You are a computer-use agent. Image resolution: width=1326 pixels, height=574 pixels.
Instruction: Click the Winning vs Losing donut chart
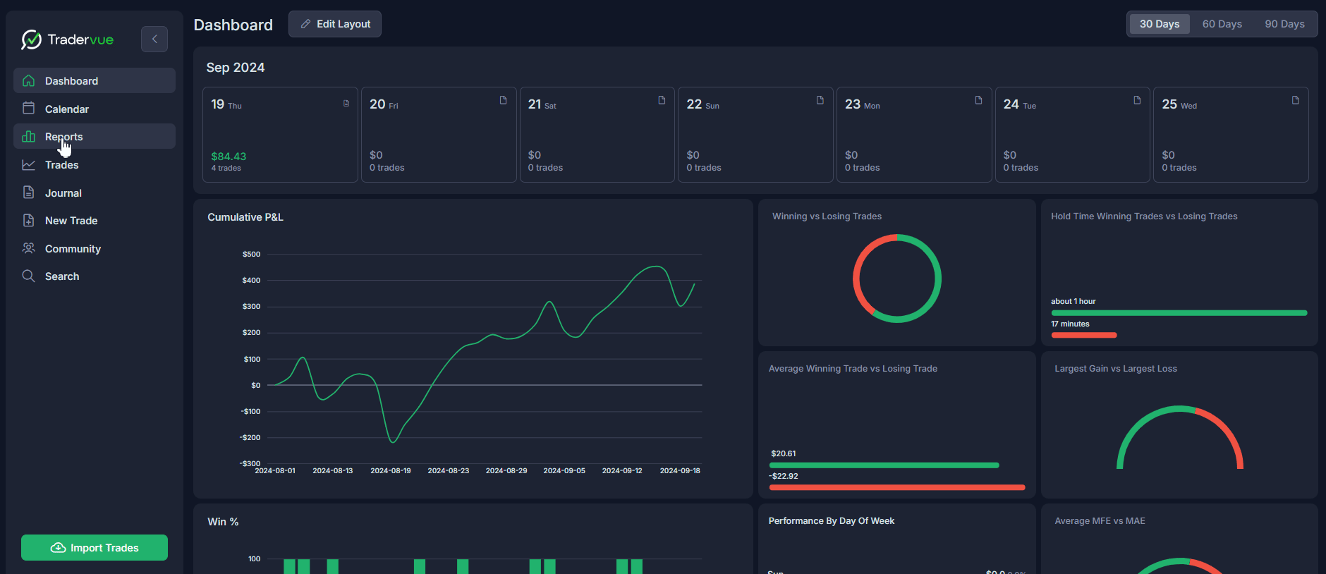pyautogui.click(x=897, y=279)
